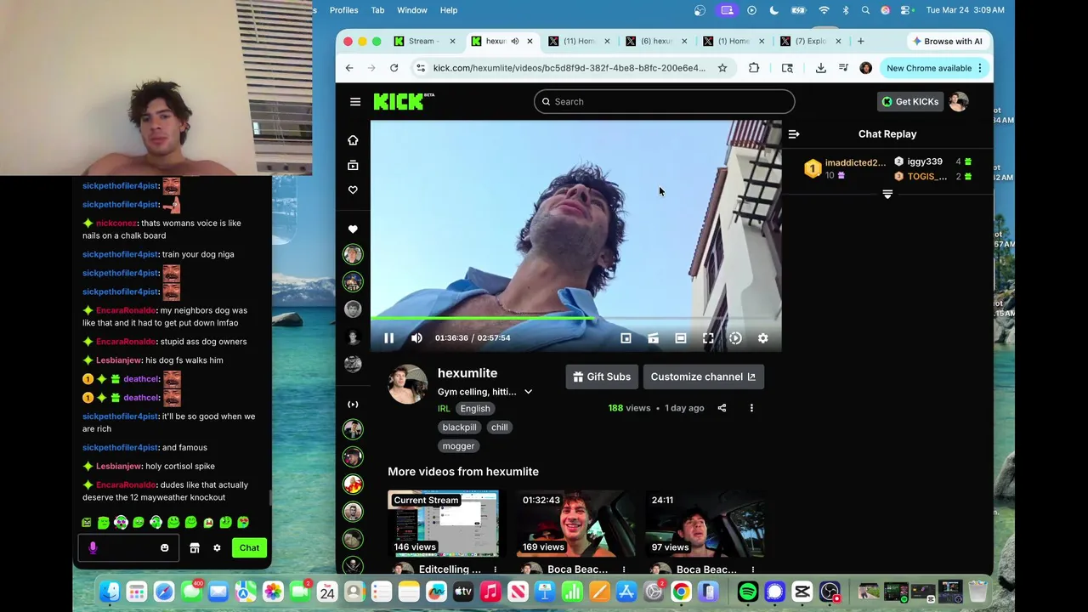The height and width of the screenshot is (612, 1088).
Task: Click New Chrome available update button
Action: point(934,68)
